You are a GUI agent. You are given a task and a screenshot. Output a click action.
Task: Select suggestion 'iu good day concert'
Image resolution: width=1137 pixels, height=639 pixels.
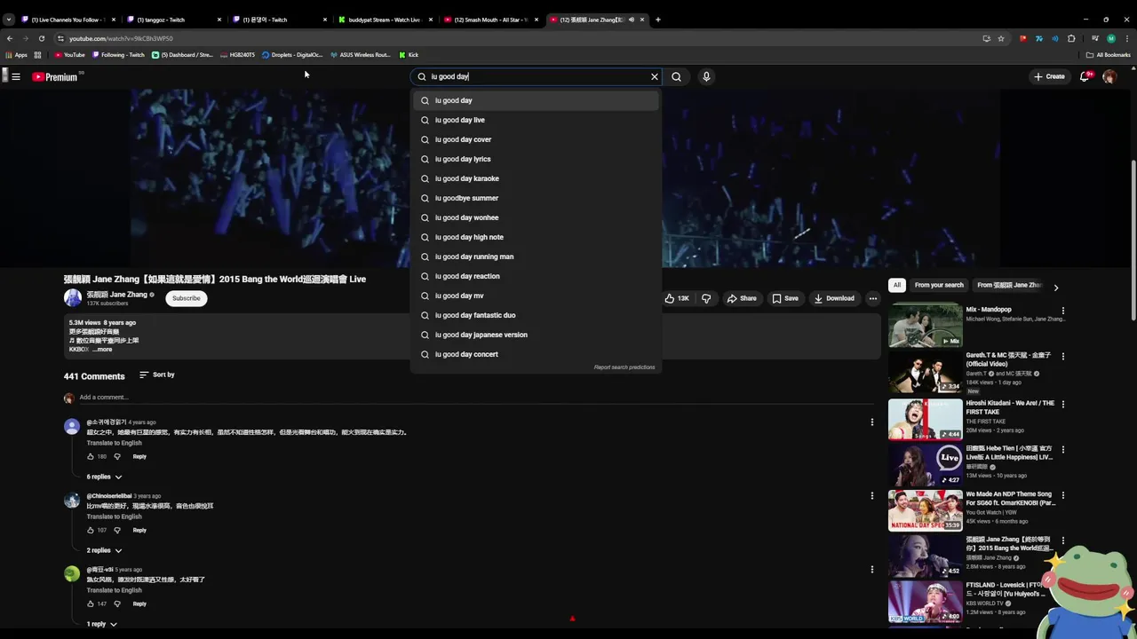[536, 354]
